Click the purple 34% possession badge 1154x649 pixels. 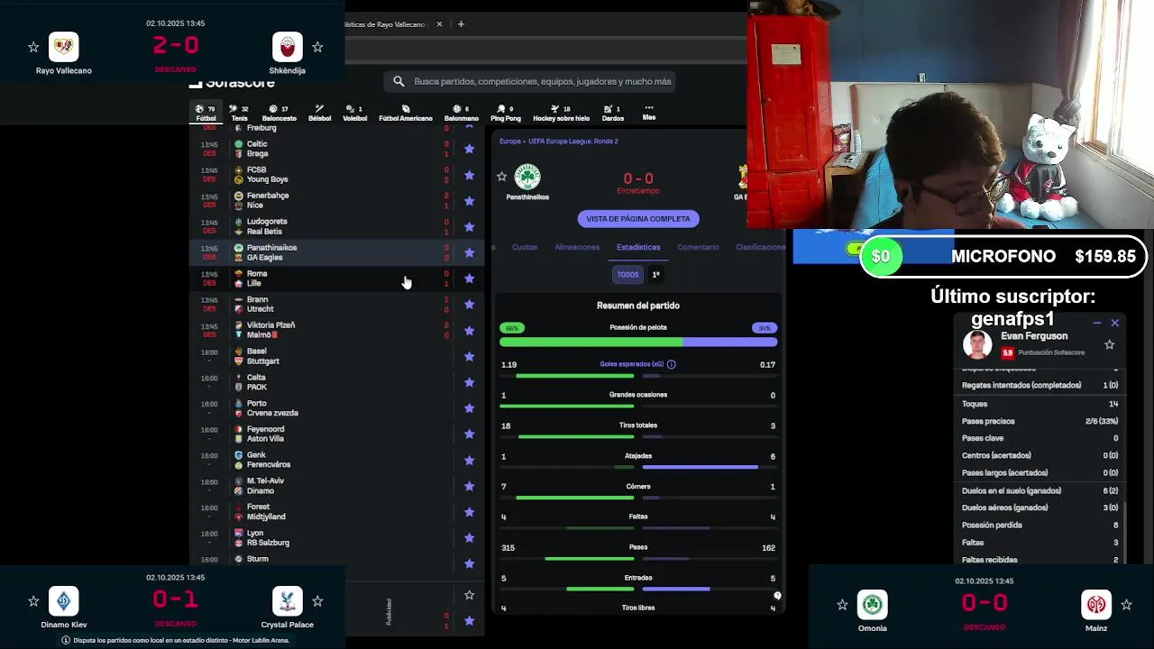[x=764, y=328]
